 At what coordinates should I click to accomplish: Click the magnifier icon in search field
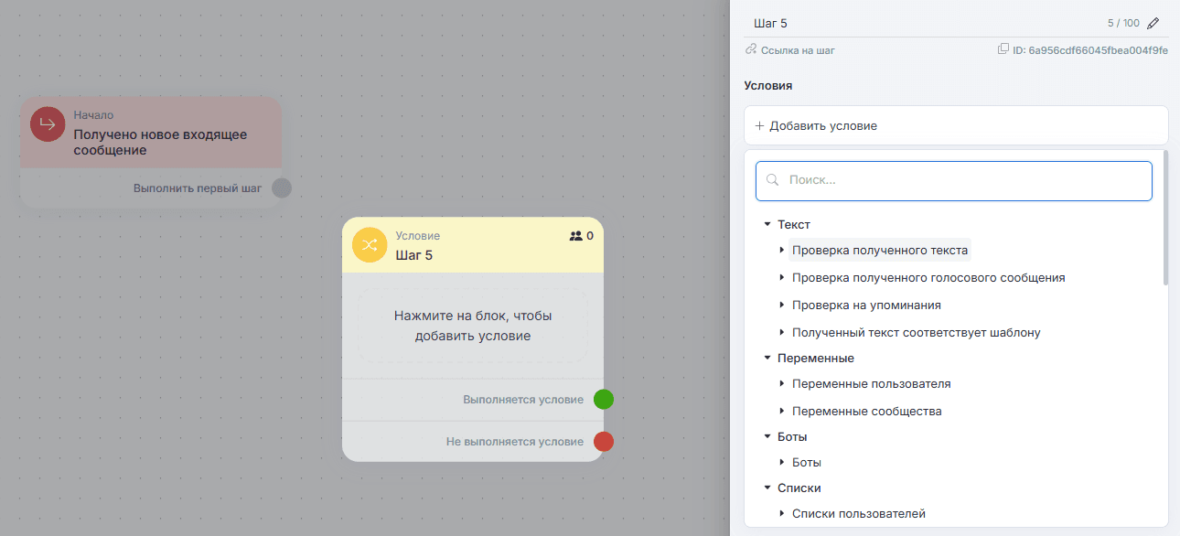point(773,181)
